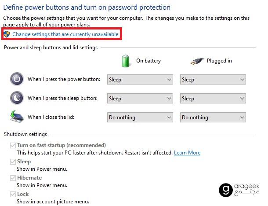This screenshot has width=268, height=206.
Task: Click the green battery icon
Action: pyautogui.click(x=126, y=61)
